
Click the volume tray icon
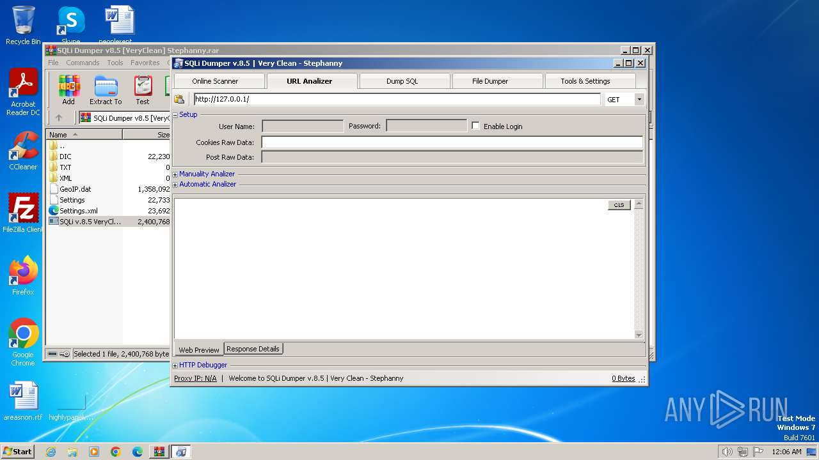[727, 452]
